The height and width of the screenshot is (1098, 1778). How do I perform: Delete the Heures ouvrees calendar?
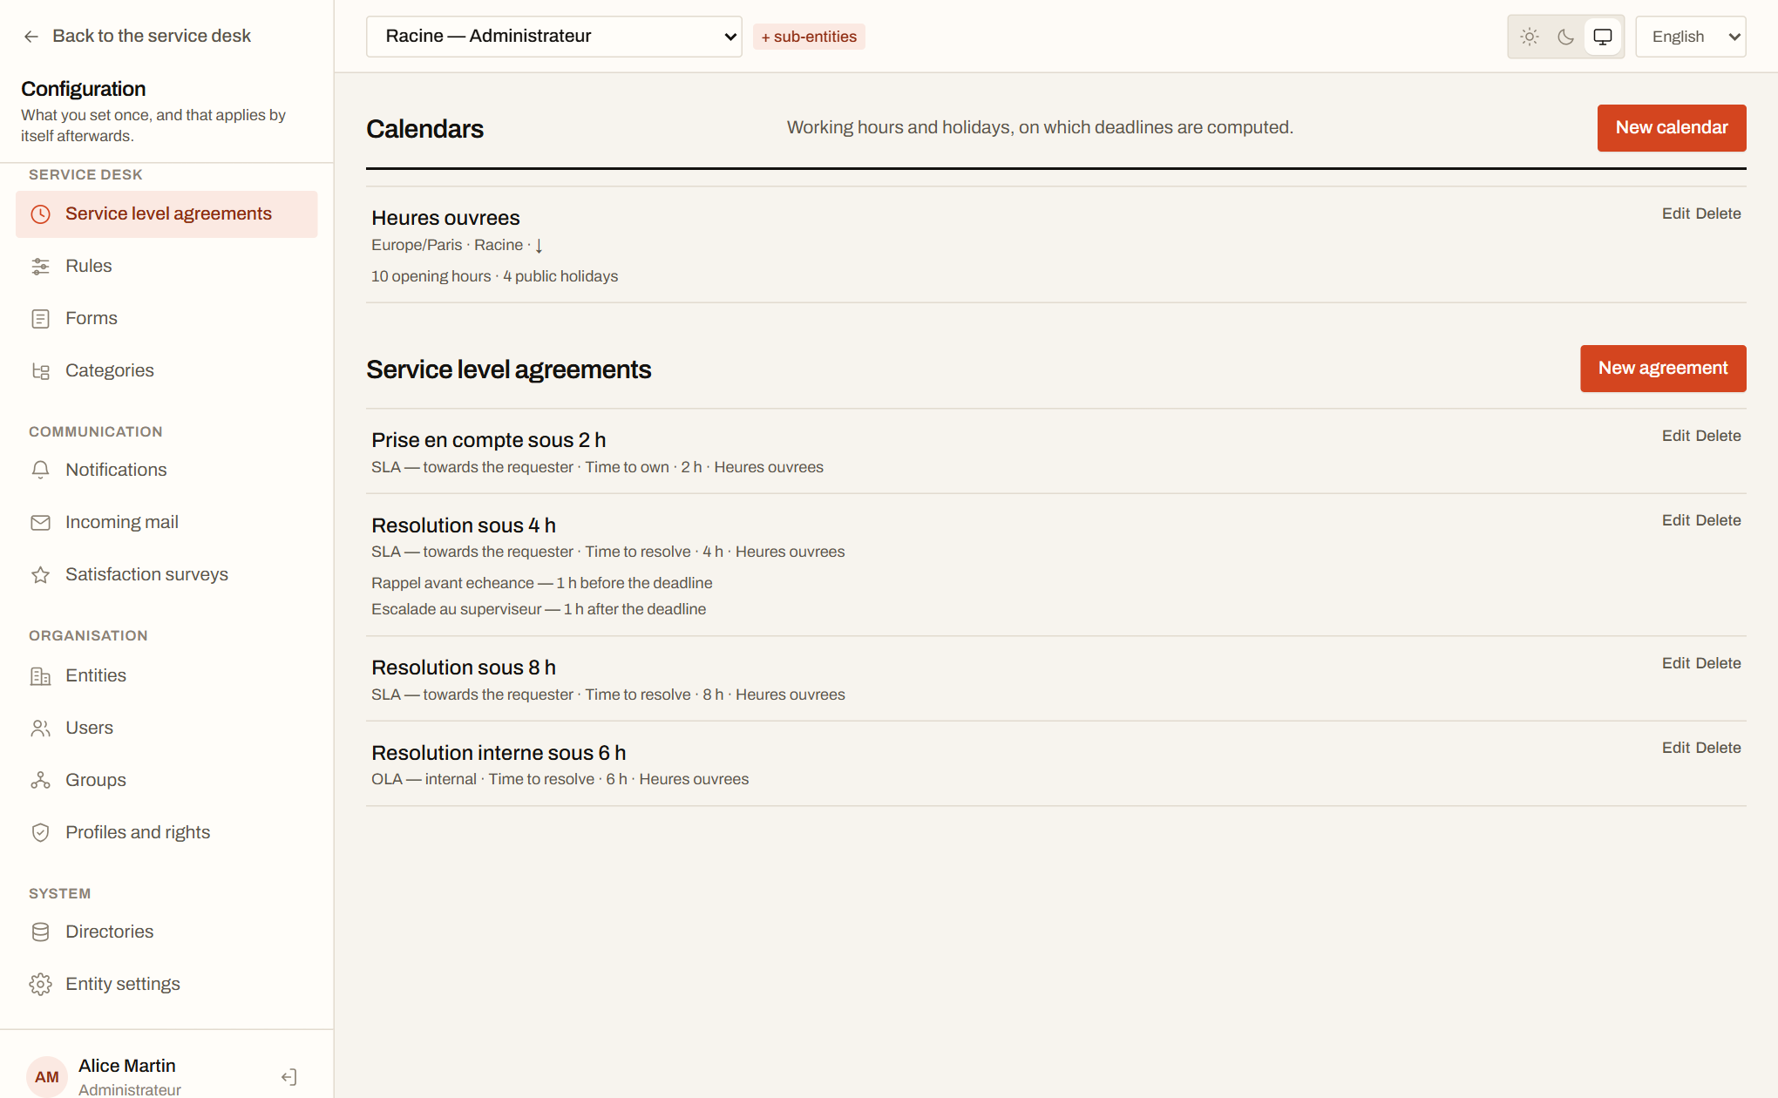point(1719,213)
